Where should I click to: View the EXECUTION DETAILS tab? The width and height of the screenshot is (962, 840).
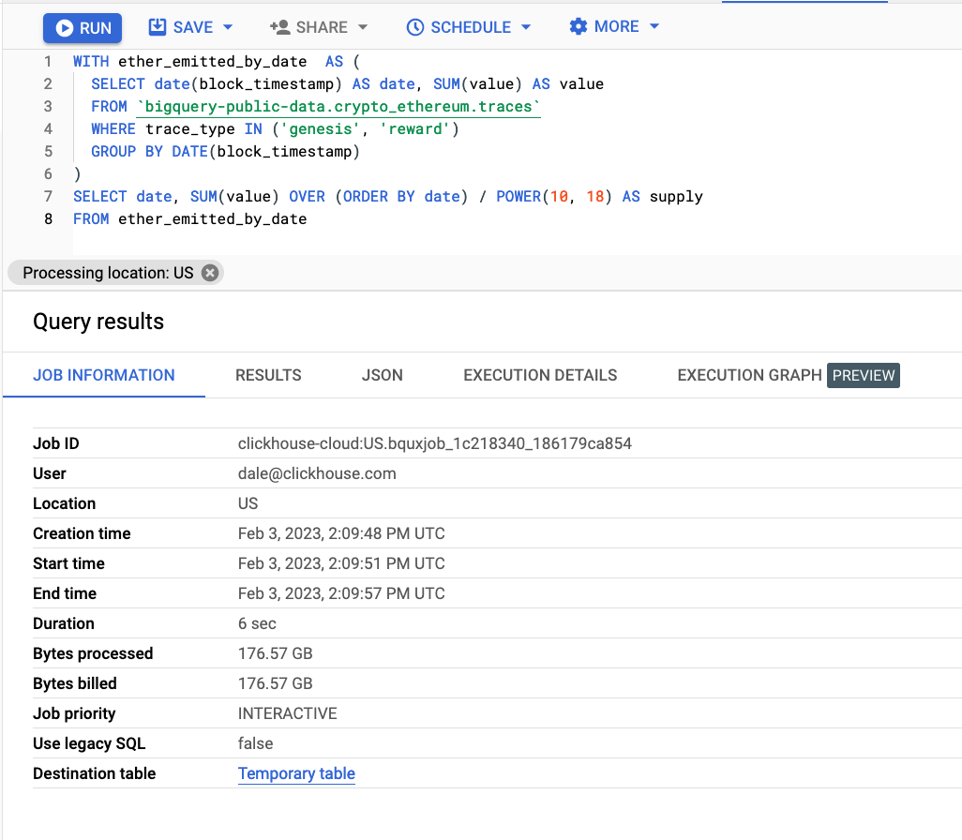click(540, 375)
